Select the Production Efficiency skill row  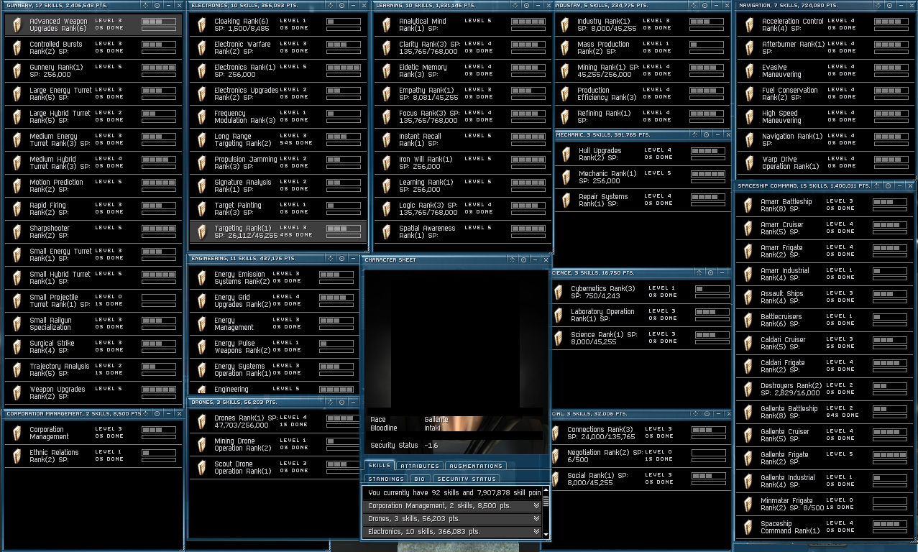pyautogui.click(x=642, y=94)
